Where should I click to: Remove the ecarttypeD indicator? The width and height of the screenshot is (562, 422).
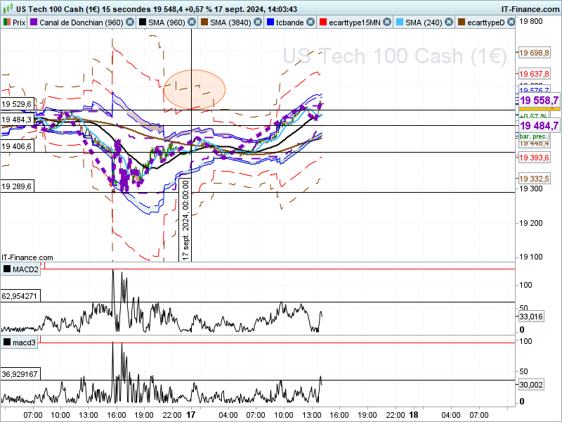(x=511, y=23)
